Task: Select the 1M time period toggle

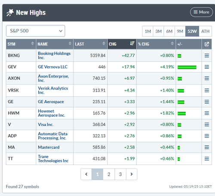Action: (148, 31)
